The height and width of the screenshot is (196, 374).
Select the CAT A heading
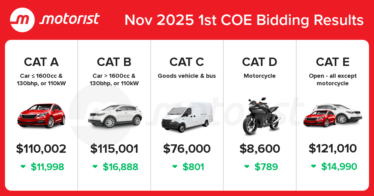pyautogui.click(x=41, y=62)
